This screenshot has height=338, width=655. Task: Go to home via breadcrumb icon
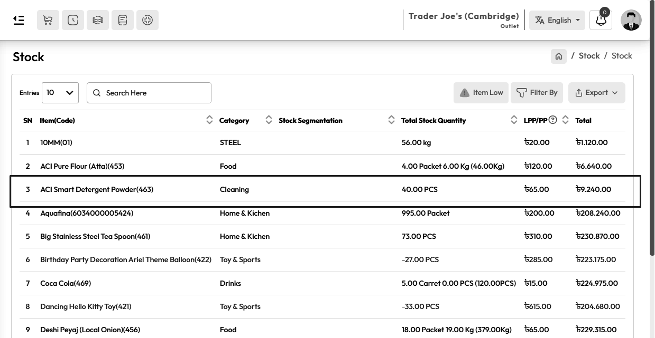[559, 56]
